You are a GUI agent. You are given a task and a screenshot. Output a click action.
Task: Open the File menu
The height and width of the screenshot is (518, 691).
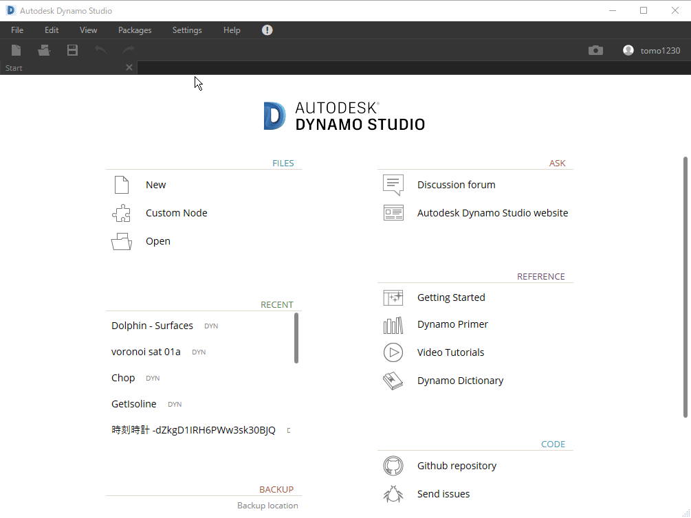coord(17,30)
